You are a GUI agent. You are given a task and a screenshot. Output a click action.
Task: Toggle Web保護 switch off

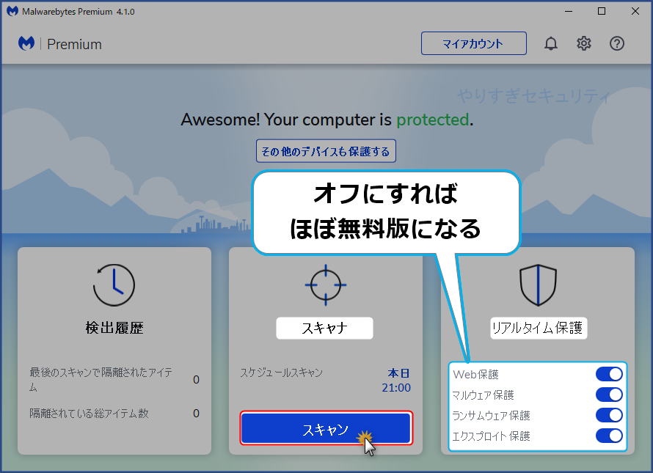tap(609, 374)
